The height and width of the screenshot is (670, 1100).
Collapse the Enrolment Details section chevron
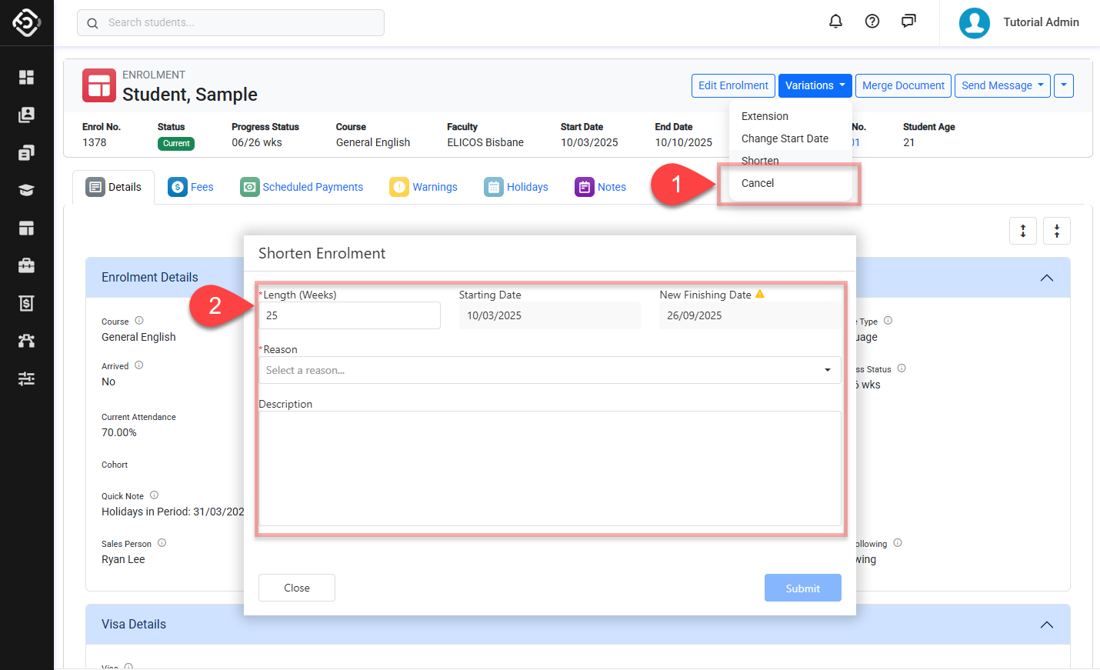(1046, 278)
